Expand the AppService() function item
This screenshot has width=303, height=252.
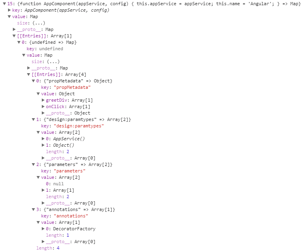pos(43,139)
